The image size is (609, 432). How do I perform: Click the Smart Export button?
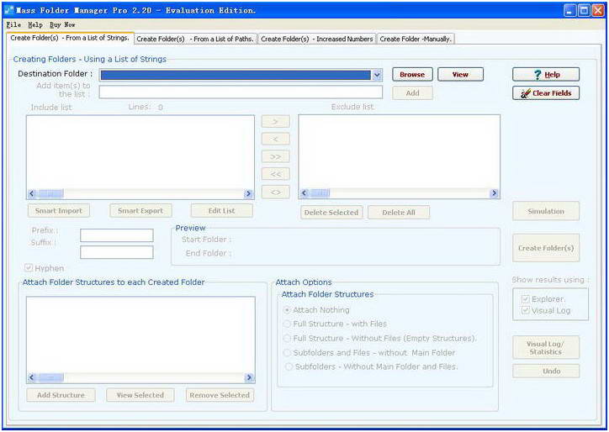pos(140,211)
